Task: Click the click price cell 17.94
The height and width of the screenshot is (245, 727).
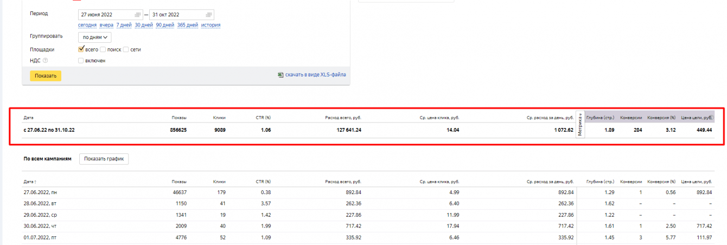Action: (454, 225)
